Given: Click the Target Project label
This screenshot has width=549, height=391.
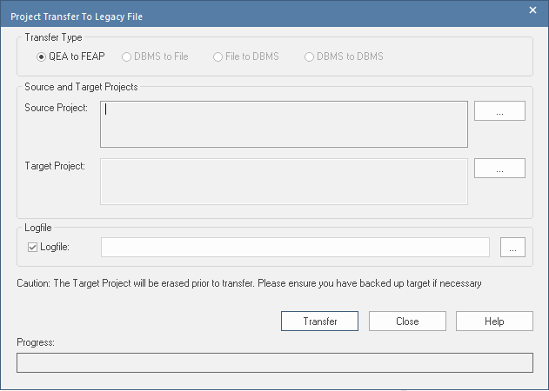Looking at the screenshot, I should coord(57,166).
